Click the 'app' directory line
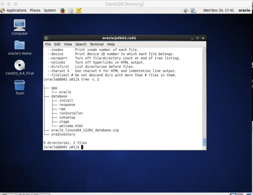The image size is (253, 195). (x=54, y=88)
